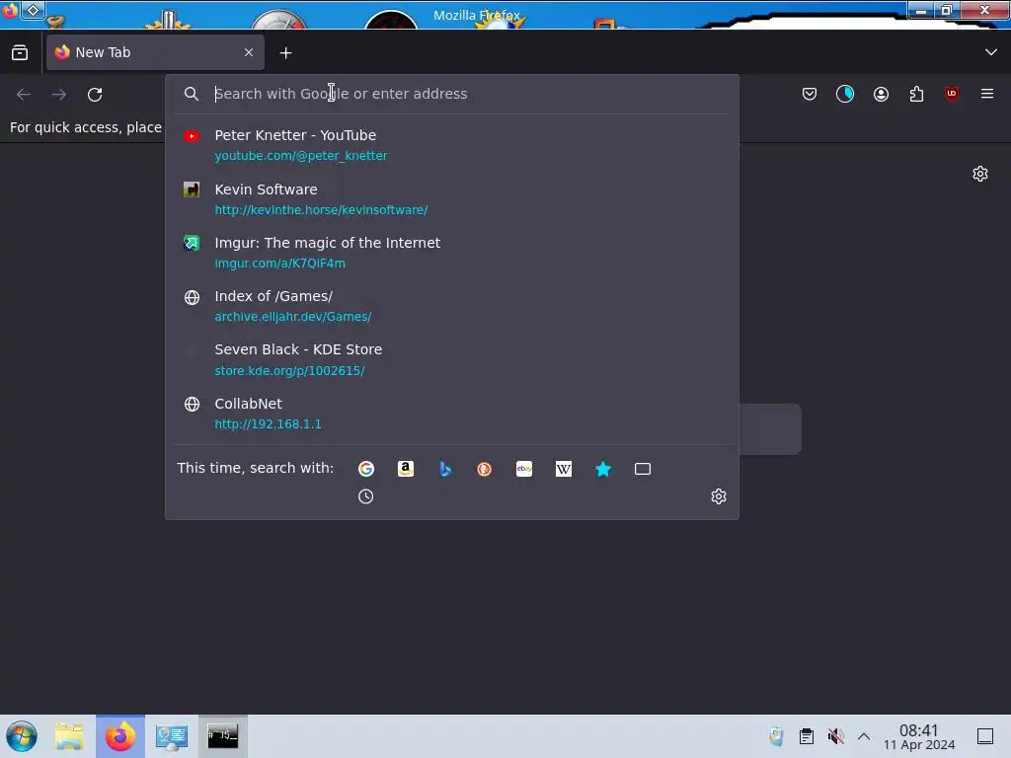Expand the list all tabs chevron

(991, 52)
